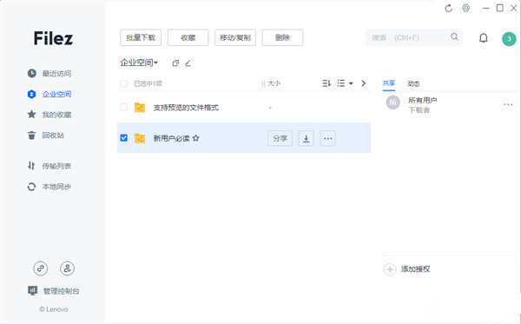Click the 收藏 button
The height and width of the screenshot is (324, 521).
[188, 37]
